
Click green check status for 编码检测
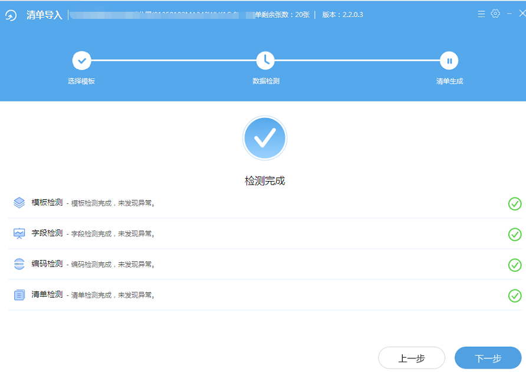(x=515, y=265)
